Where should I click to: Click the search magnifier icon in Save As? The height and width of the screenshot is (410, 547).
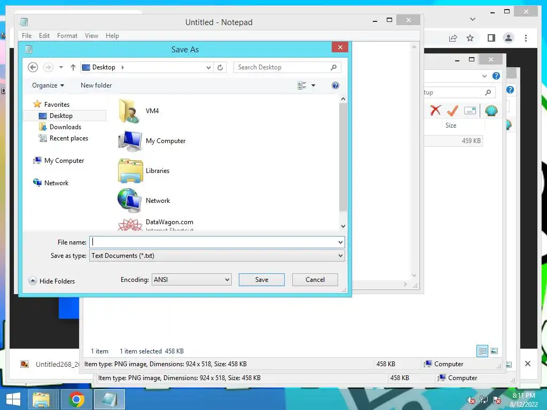click(333, 67)
